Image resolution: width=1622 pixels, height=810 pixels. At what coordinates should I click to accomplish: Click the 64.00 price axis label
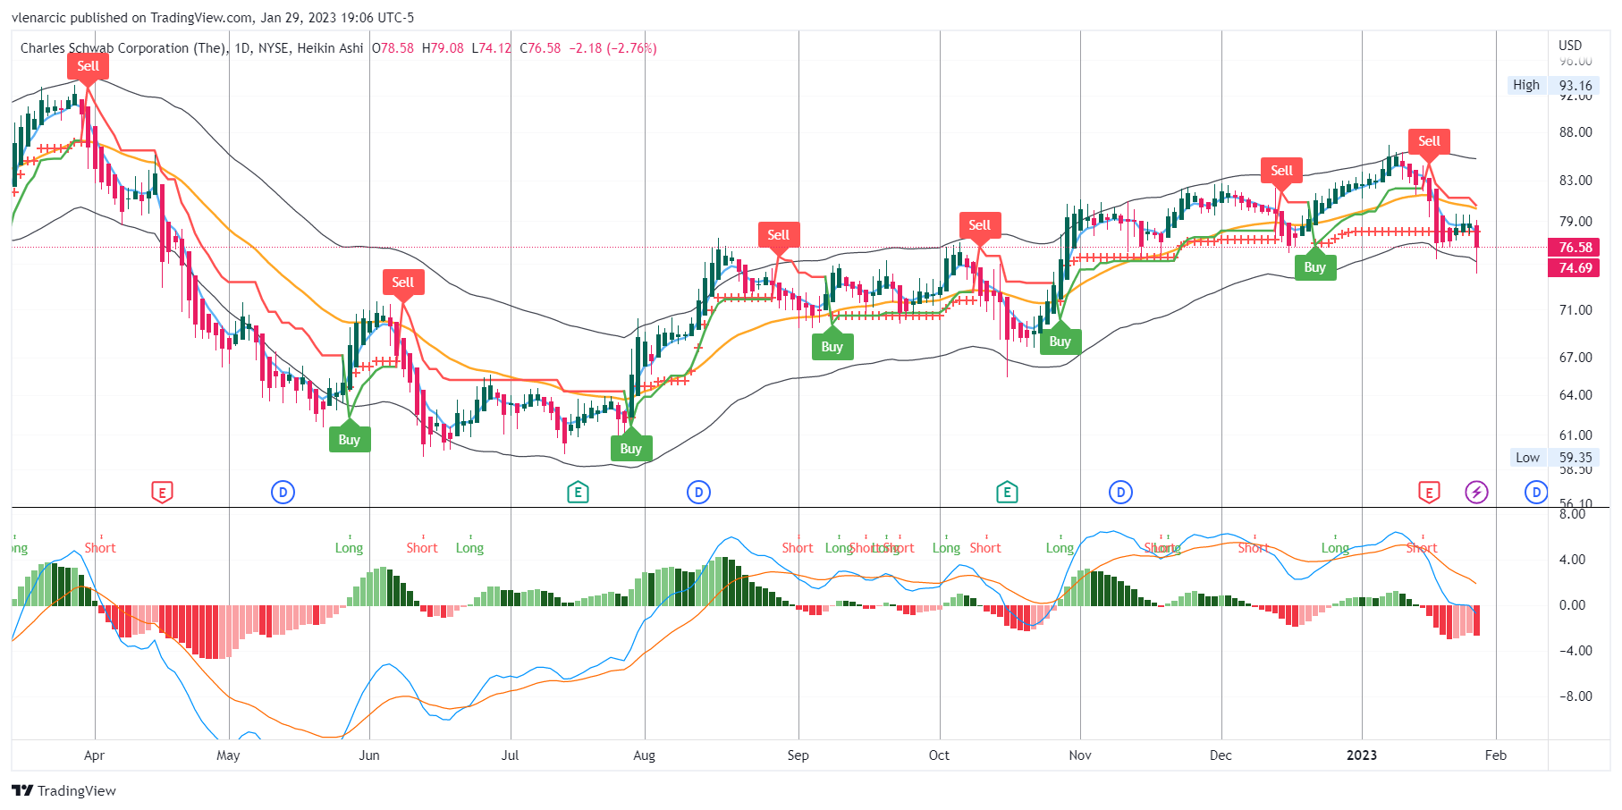pyautogui.click(x=1576, y=395)
